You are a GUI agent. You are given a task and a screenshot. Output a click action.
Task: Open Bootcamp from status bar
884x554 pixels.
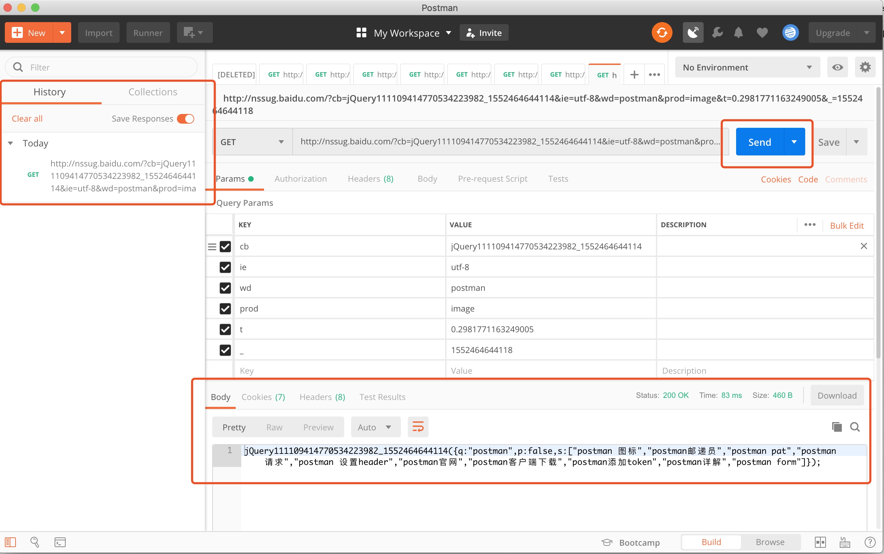pos(631,542)
